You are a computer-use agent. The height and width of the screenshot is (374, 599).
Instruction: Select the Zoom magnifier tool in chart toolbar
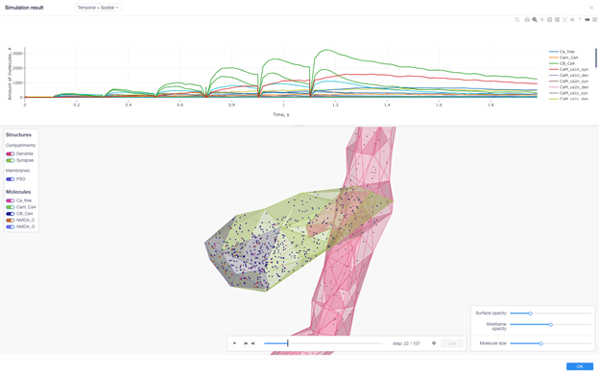535,20
